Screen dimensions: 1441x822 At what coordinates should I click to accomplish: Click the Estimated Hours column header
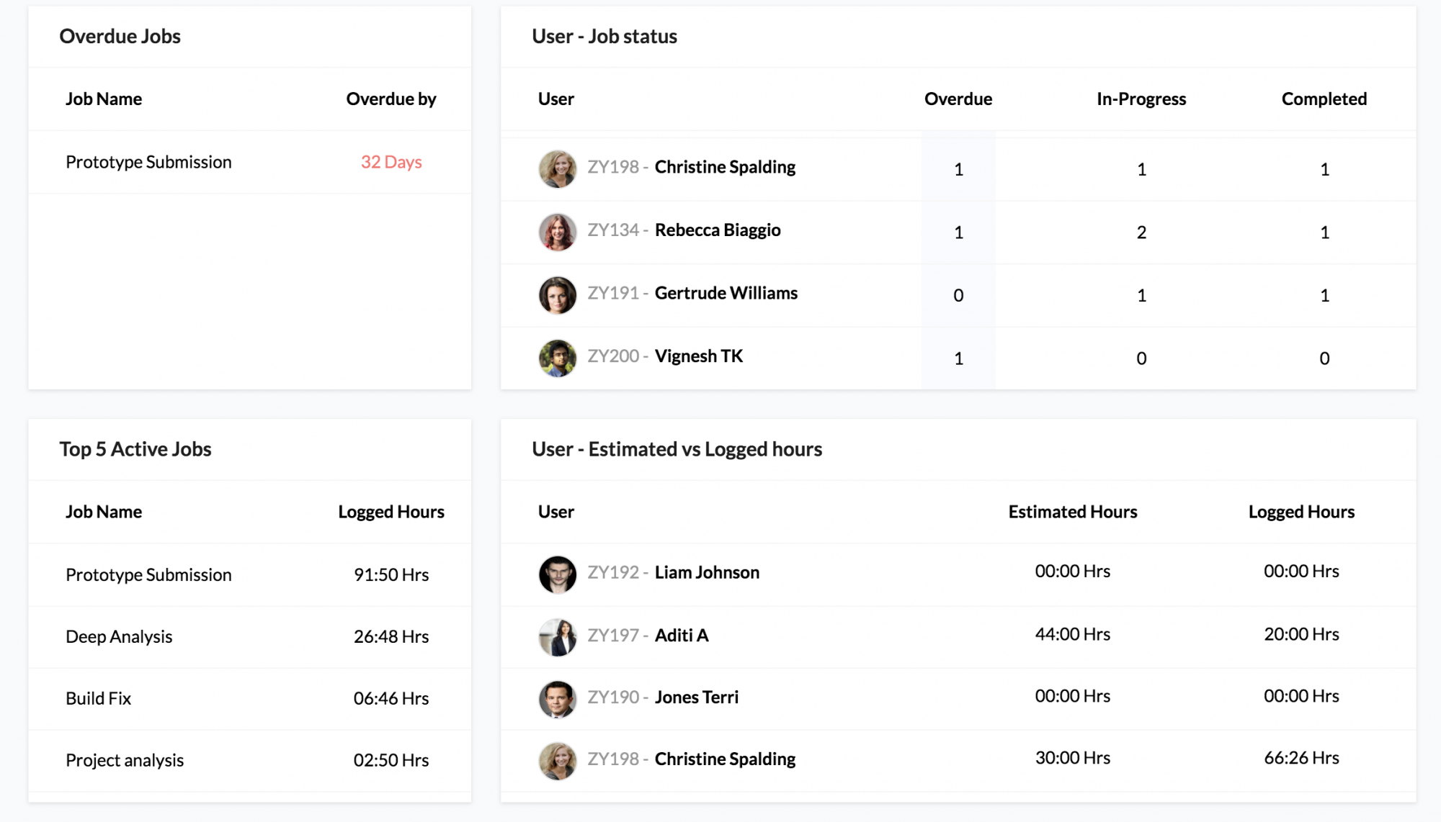(x=1073, y=512)
